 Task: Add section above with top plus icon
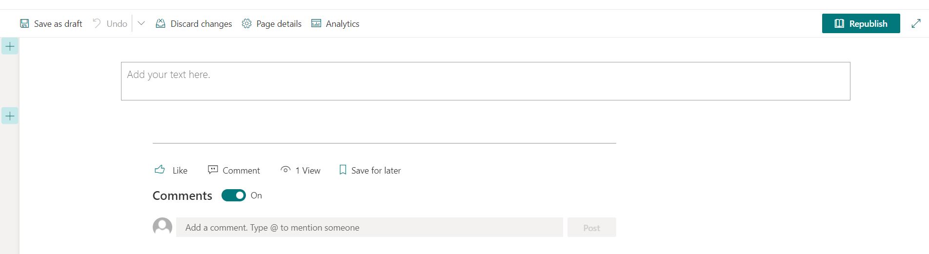tap(10, 46)
